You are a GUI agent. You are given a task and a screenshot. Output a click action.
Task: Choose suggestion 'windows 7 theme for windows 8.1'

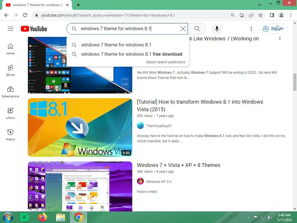(128, 45)
